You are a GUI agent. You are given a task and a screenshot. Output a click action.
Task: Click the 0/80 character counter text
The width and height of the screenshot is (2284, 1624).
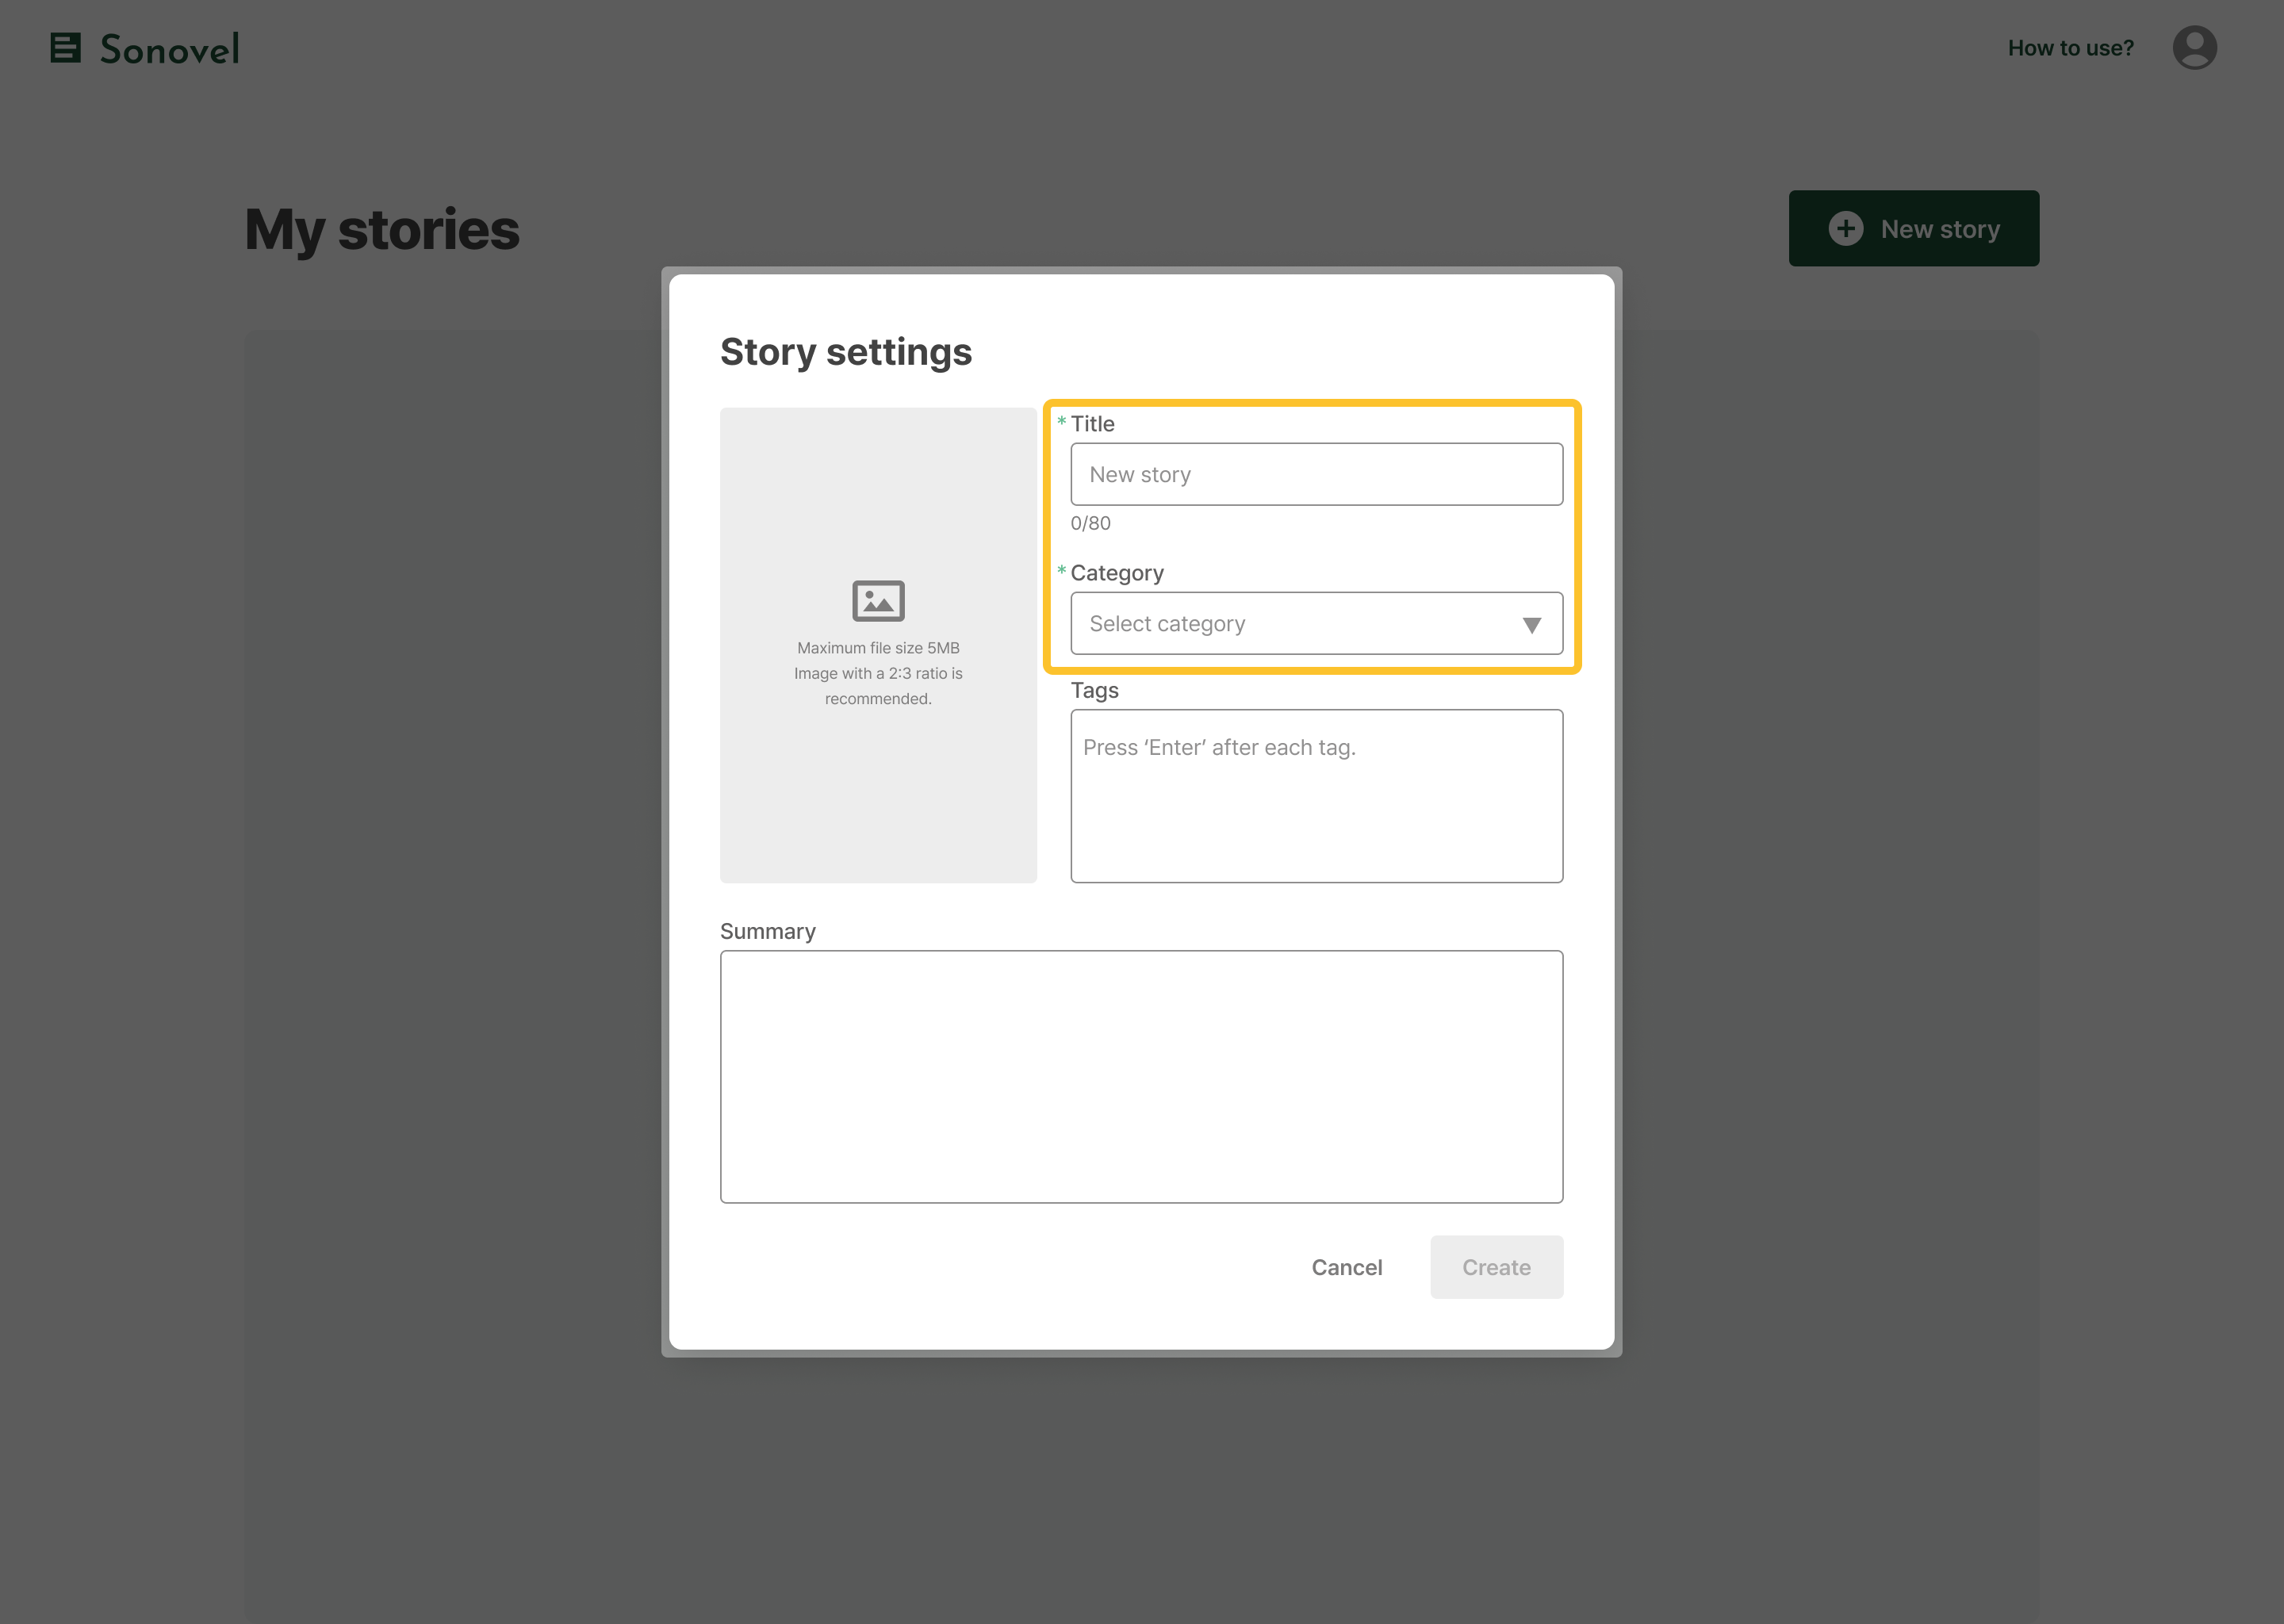[x=1090, y=524]
